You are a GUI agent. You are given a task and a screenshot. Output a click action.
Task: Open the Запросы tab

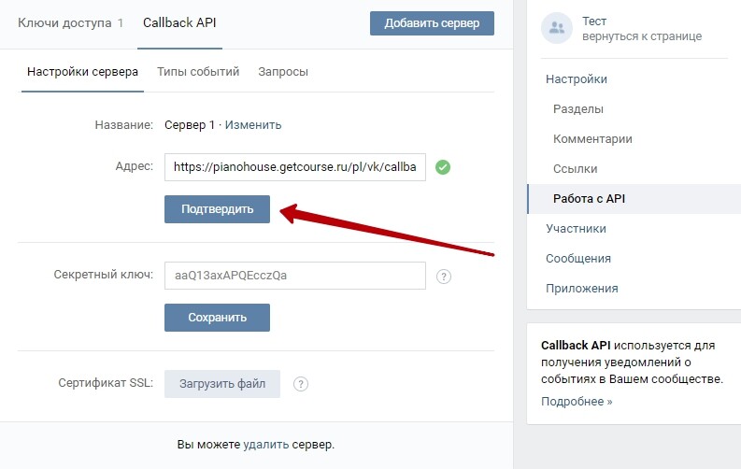pyautogui.click(x=283, y=72)
